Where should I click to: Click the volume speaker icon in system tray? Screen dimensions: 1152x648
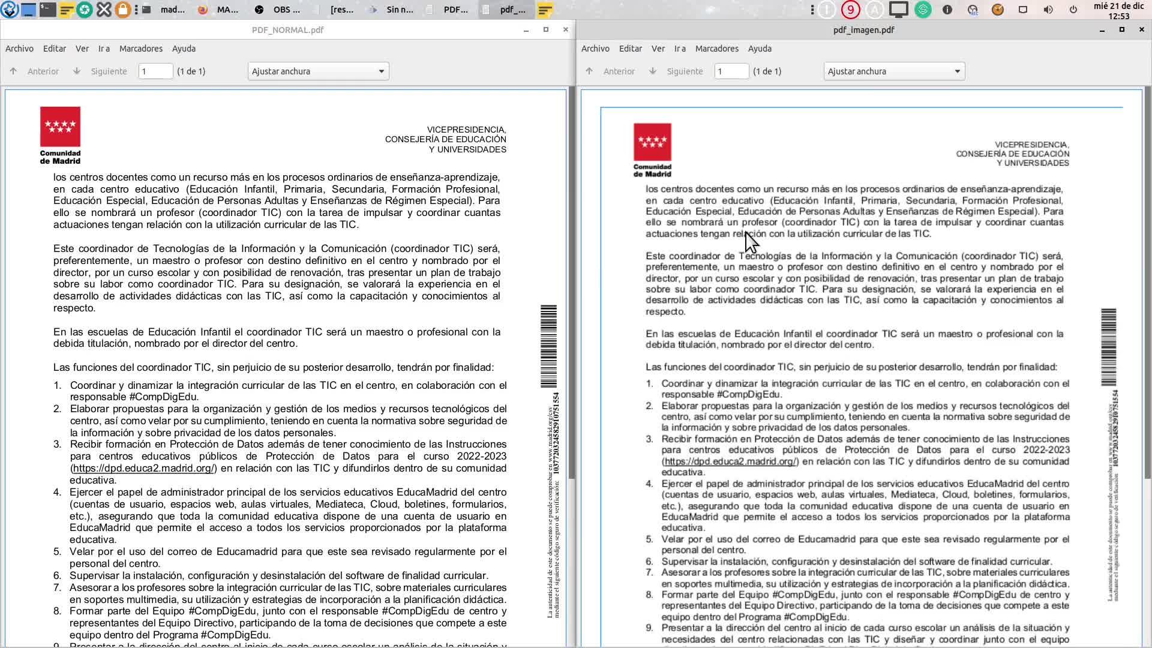point(1048,10)
